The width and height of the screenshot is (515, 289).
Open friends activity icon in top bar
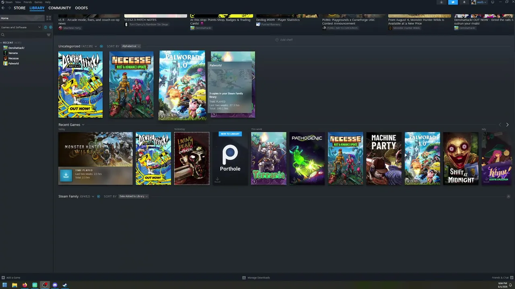(x=441, y=2)
